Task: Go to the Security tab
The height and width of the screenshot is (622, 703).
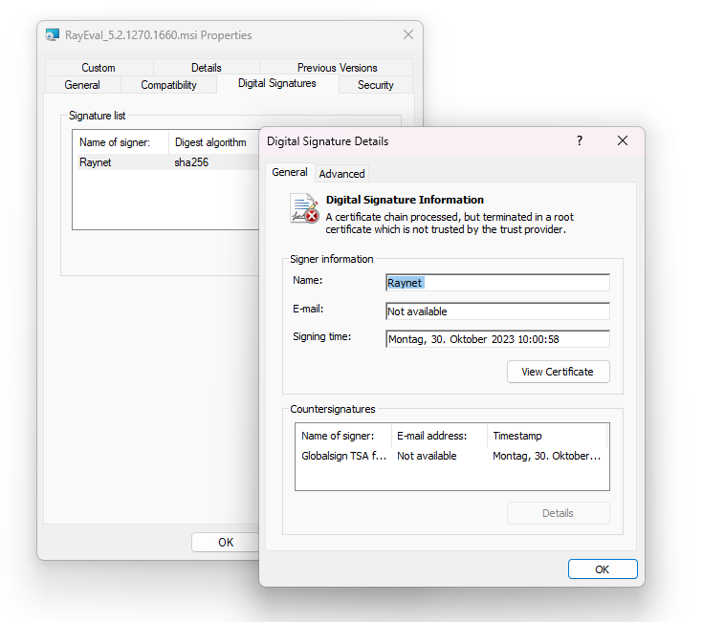Action: (x=375, y=85)
